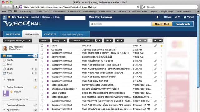200x112 pixels.
Task: Add bookmark with the plus button
Action: click(16, 7)
